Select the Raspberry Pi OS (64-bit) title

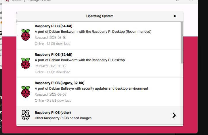pyautogui.click(x=54, y=26)
